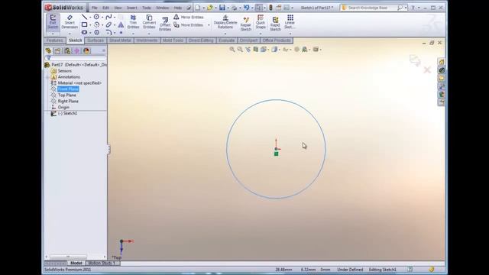Click Repair Sketch tool
Screen dimensions: 489x275
tap(246, 24)
